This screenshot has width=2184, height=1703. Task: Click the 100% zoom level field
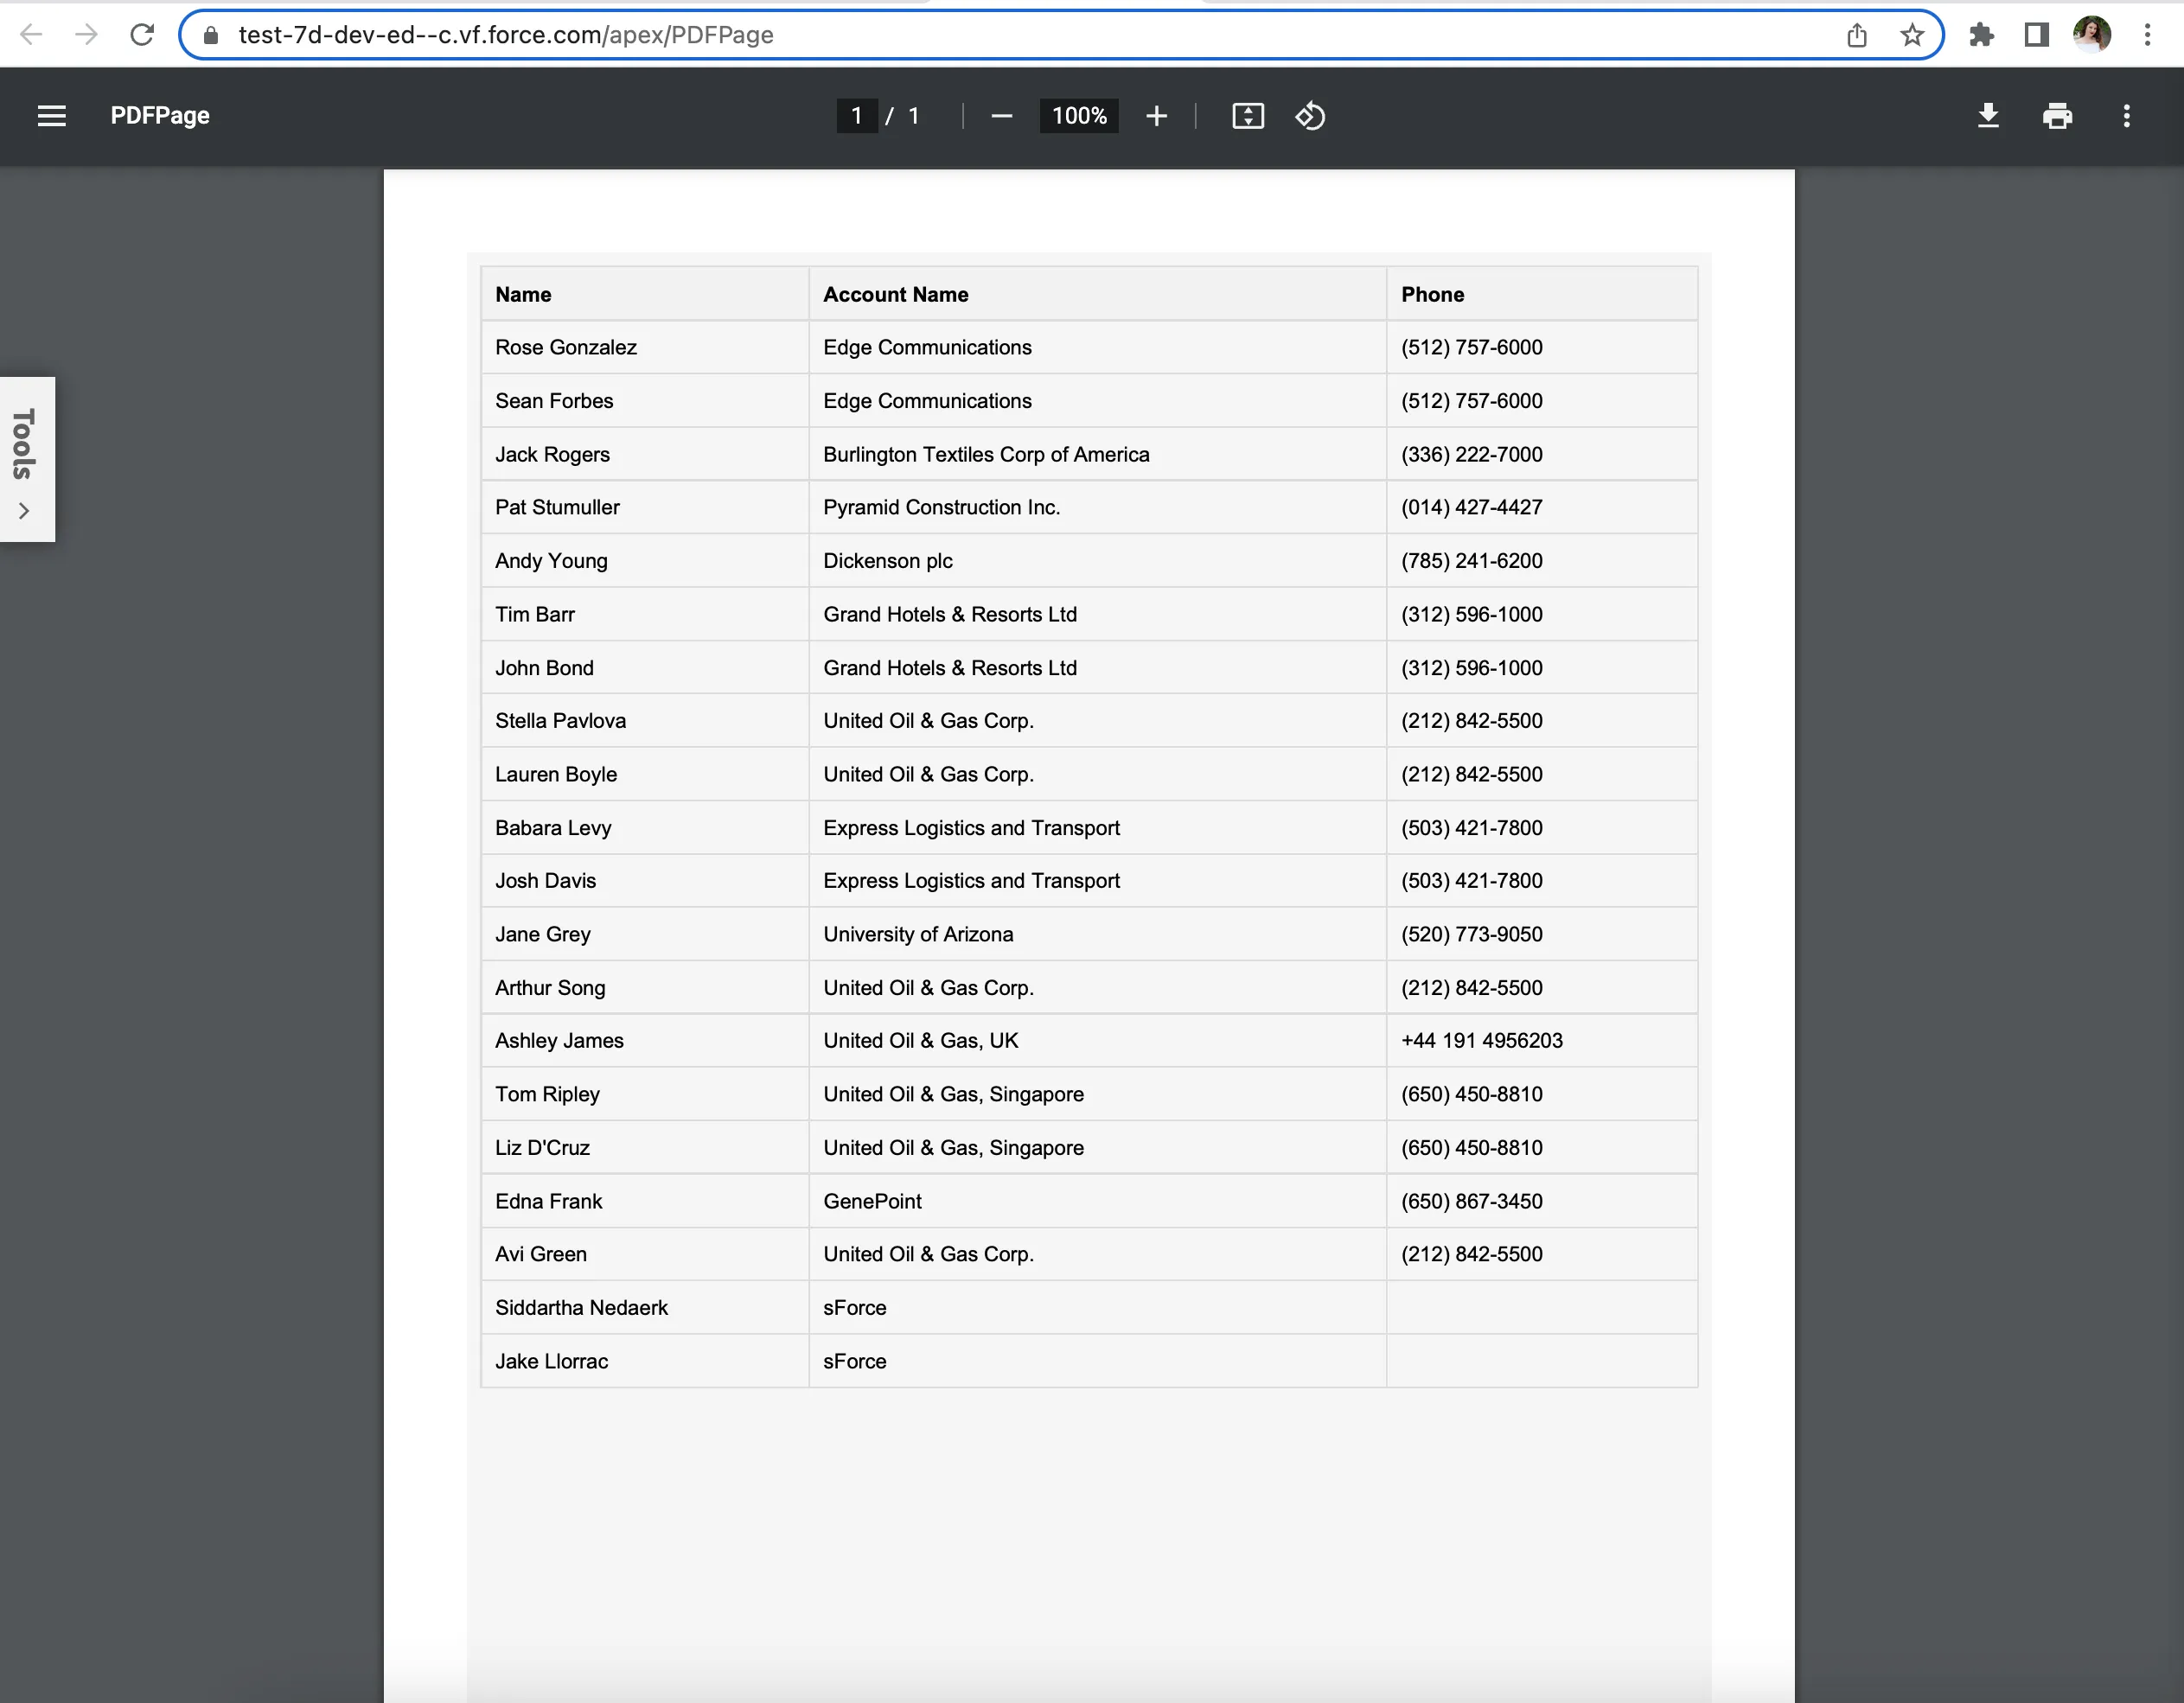tap(1079, 116)
